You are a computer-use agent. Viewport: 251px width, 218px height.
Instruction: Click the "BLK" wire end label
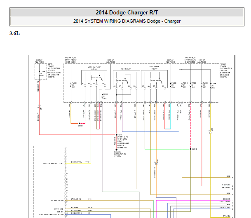[229, 205]
